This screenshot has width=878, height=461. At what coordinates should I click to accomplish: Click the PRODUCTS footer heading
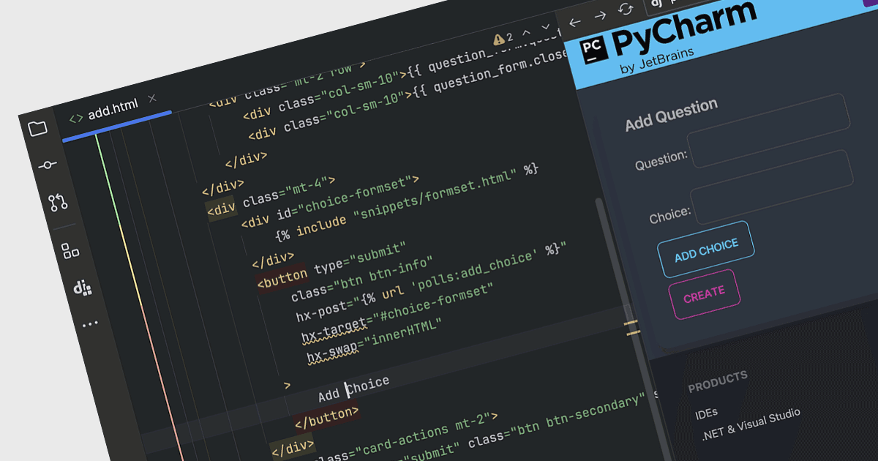pyautogui.click(x=718, y=381)
